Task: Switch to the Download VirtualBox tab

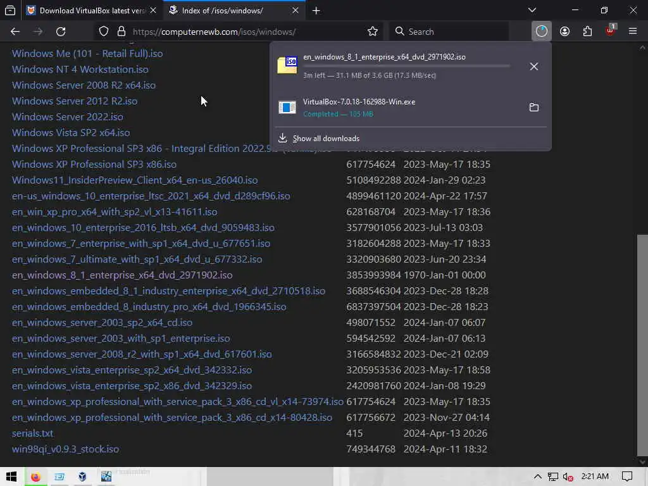Action: (91, 10)
